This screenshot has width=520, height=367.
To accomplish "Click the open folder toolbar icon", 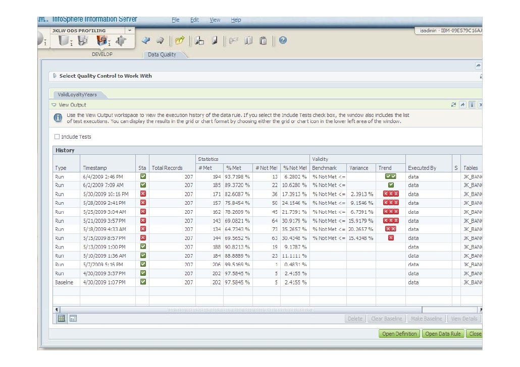I will pos(180,41).
